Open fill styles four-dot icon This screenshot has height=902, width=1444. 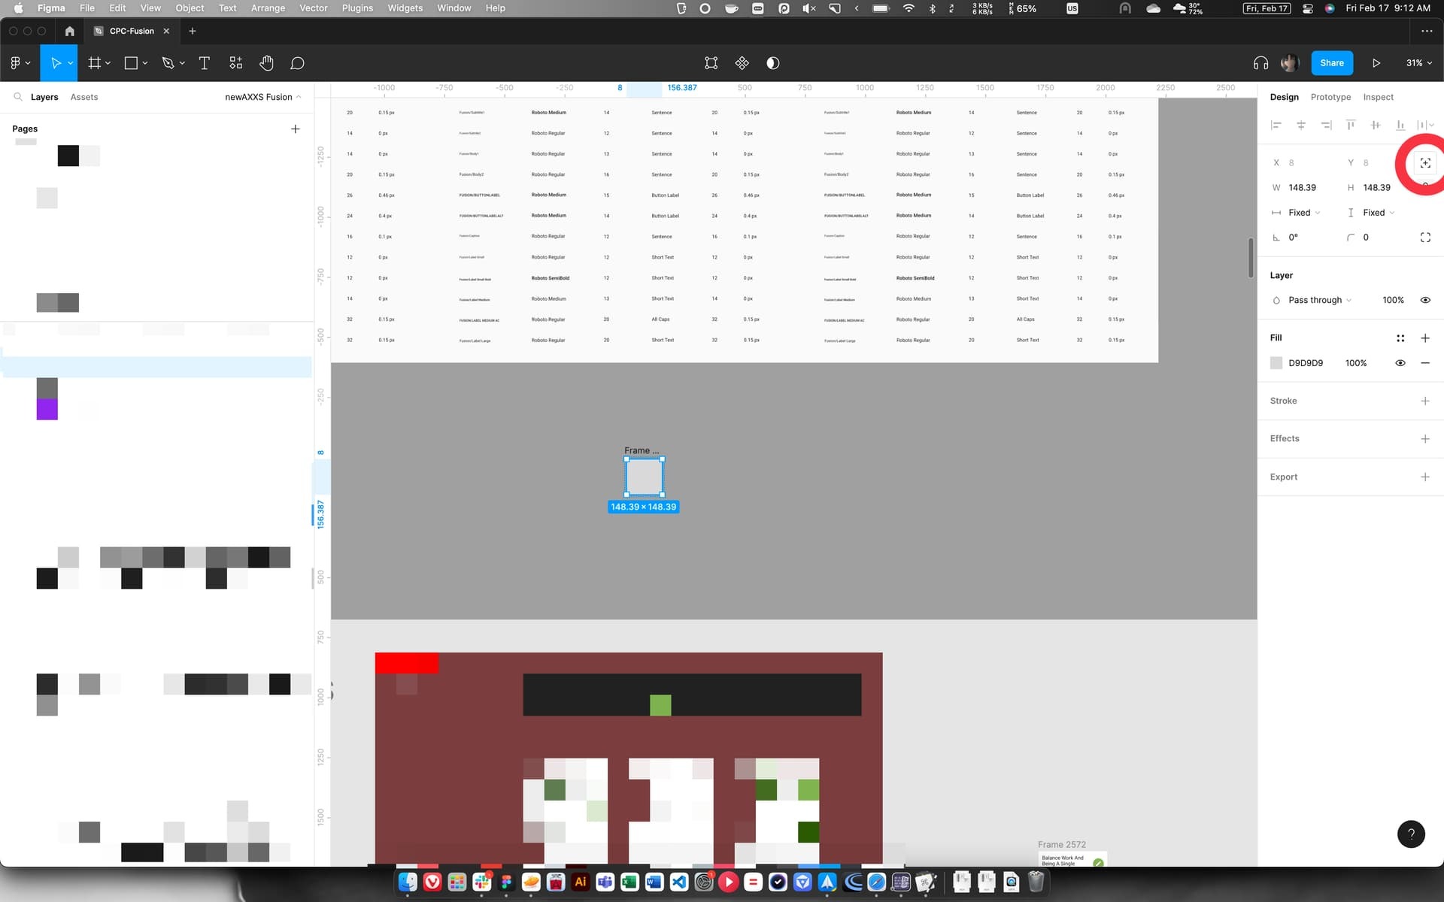[1400, 338]
